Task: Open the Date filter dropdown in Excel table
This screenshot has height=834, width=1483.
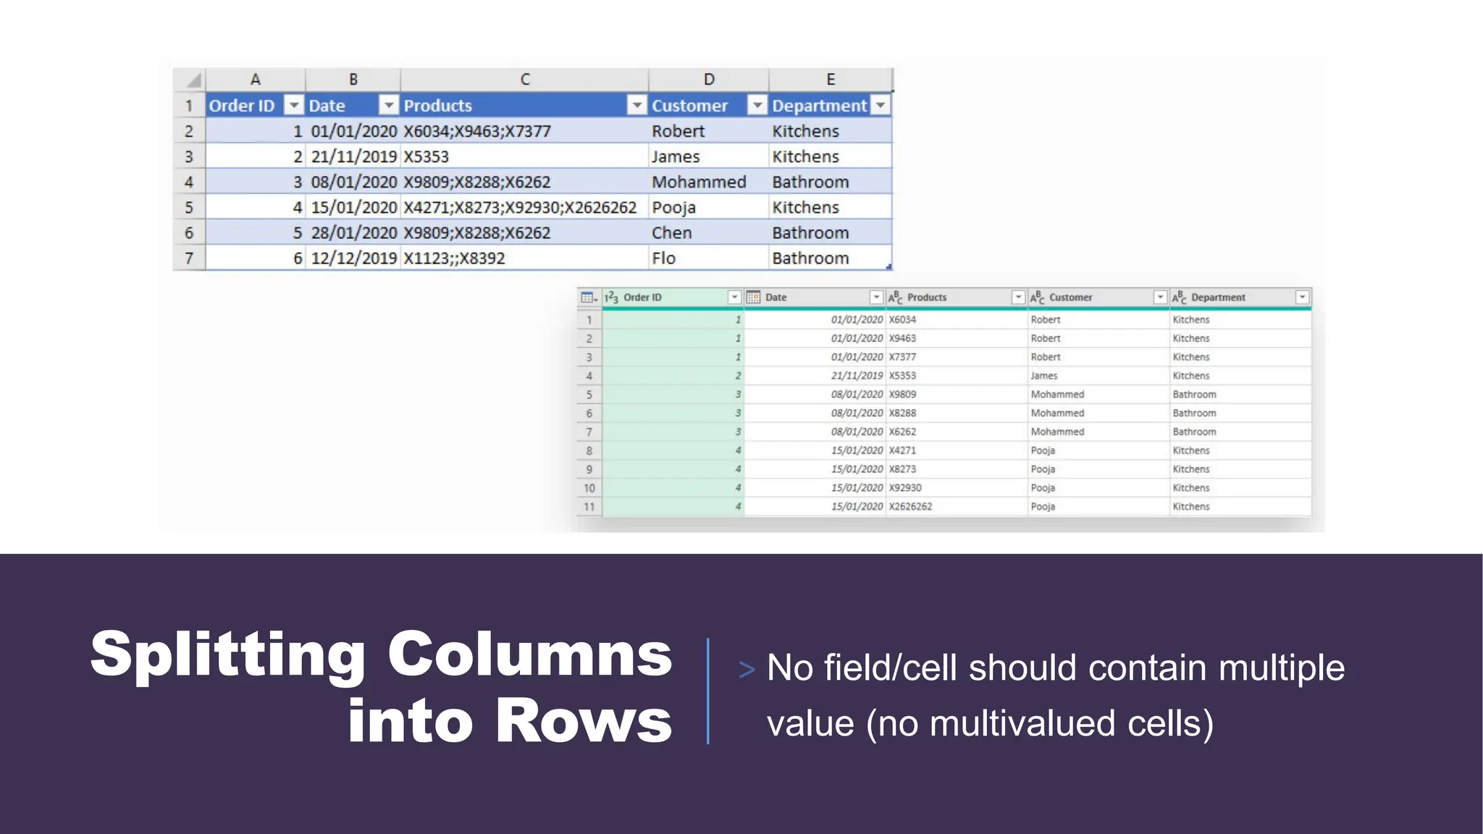Action: pyautogui.click(x=389, y=106)
